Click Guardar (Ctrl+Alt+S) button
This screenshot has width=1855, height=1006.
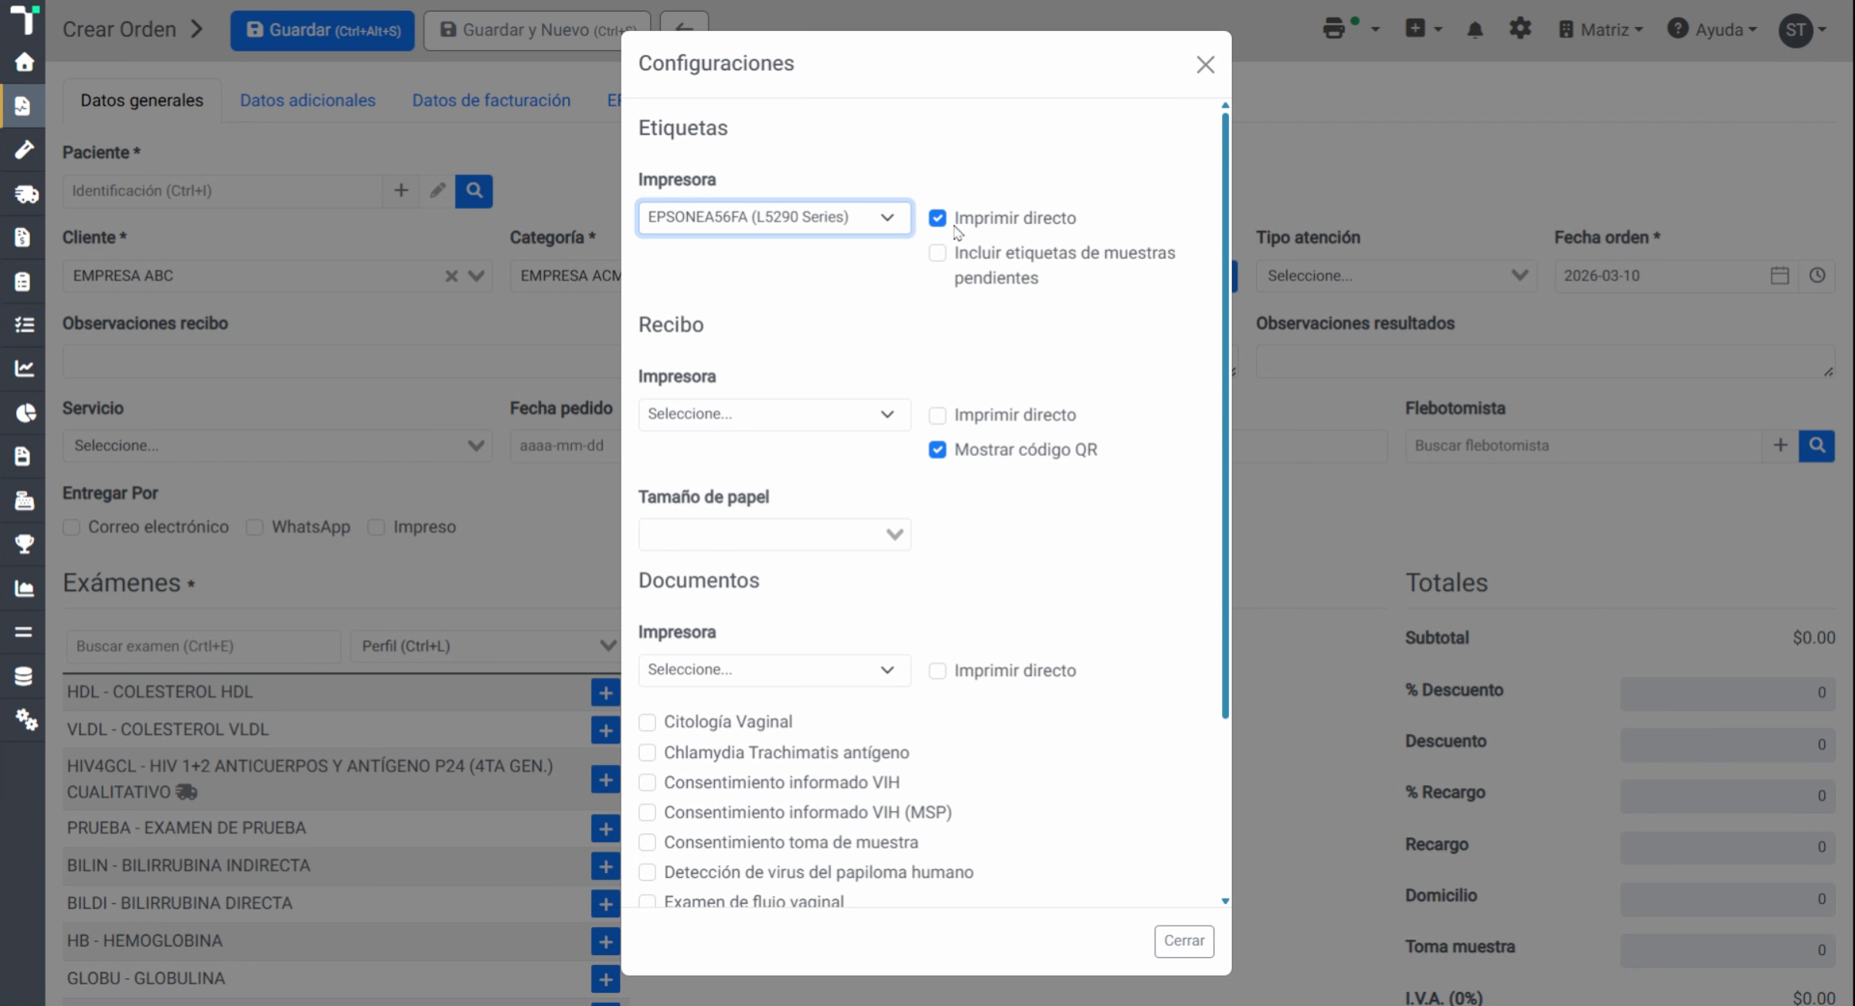tap(322, 30)
